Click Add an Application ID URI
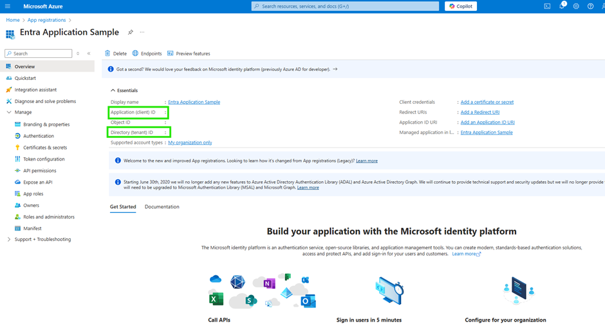This screenshot has width=605, height=328. [488, 122]
